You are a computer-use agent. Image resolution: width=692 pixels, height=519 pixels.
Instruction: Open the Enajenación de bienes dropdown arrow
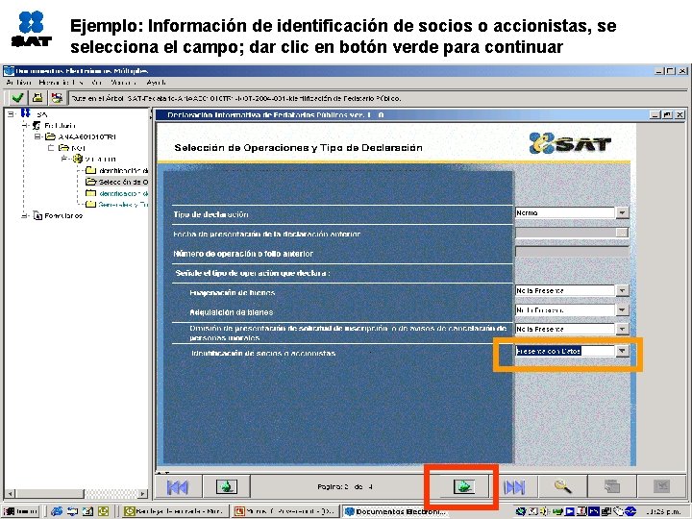click(622, 291)
